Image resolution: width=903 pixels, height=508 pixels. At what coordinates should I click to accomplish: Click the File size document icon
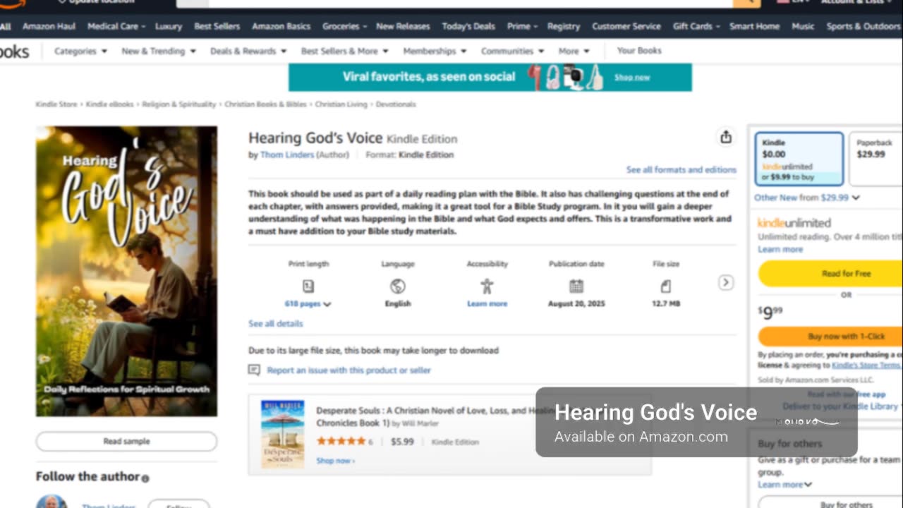pos(665,286)
